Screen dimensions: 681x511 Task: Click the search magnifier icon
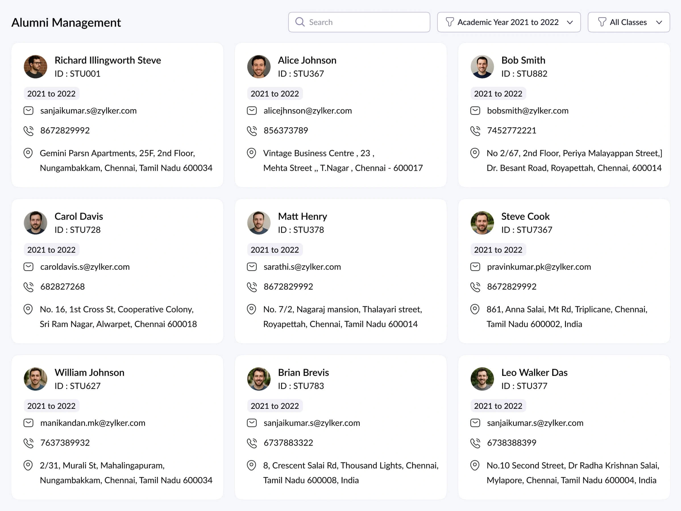(x=300, y=22)
